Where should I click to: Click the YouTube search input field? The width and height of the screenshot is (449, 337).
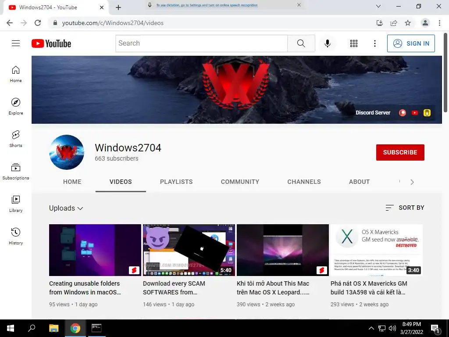click(201, 43)
